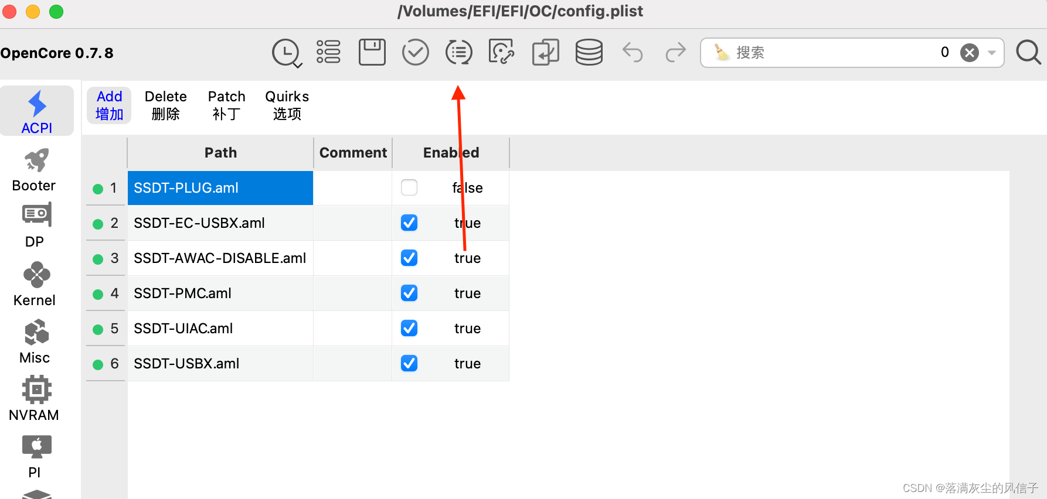
Task: Disable the SSDT-USBX.aml checkbox
Action: [409, 363]
